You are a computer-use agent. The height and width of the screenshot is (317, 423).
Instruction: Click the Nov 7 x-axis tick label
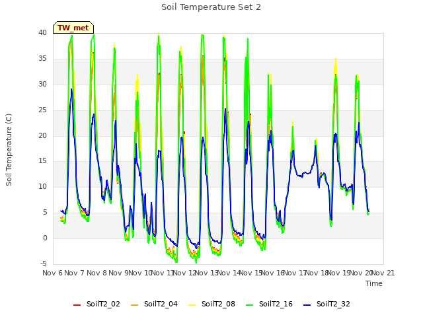[75, 273]
